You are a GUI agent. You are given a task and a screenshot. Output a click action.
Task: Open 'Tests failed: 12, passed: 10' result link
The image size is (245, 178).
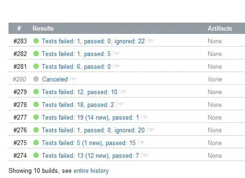(80, 92)
